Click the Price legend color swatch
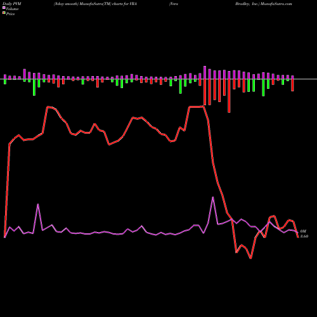This screenshot has height=317, width=317. pos(4,13)
